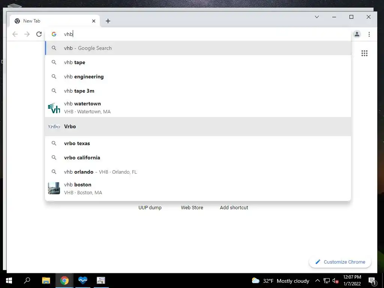Click the Chrome taskbar icon
Image resolution: width=384 pixels, height=288 pixels.
64,280
